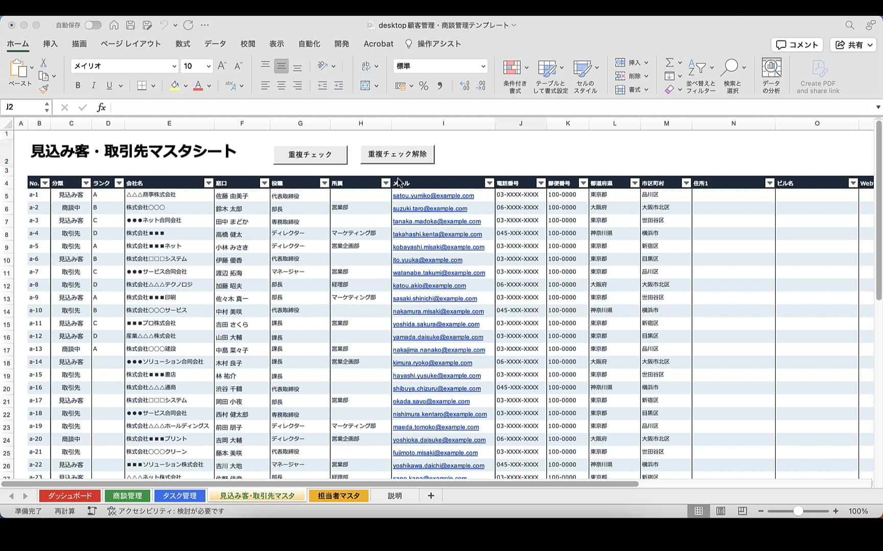
Task: Click the Home icon in title bar
Action: (x=114, y=25)
